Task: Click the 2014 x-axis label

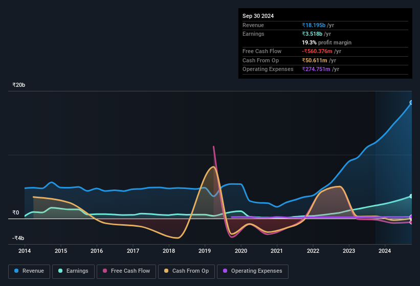Action: 25,251
